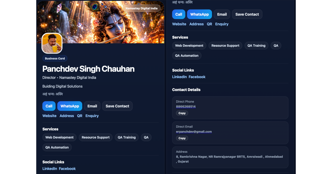Select QA Automation chip on the left card
Image resolution: width=332 pixels, height=174 pixels.
pos(57,147)
